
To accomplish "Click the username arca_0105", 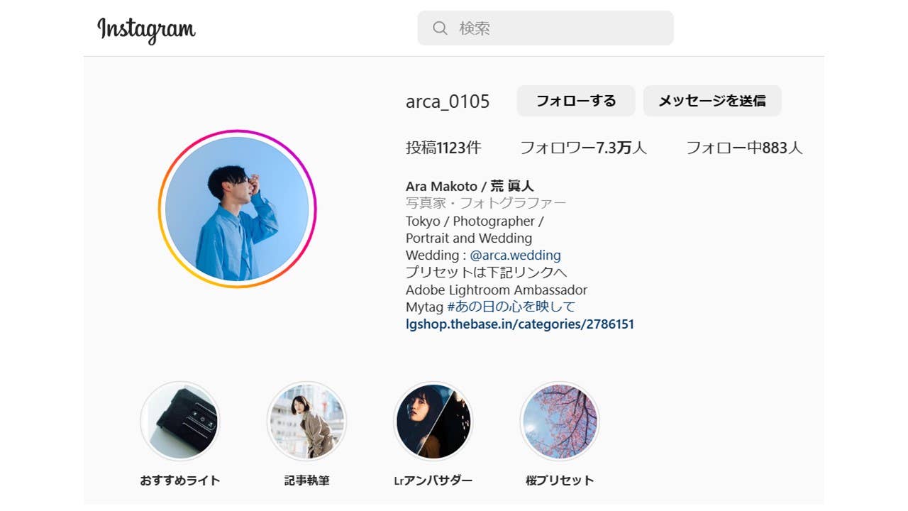I will pyautogui.click(x=448, y=101).
